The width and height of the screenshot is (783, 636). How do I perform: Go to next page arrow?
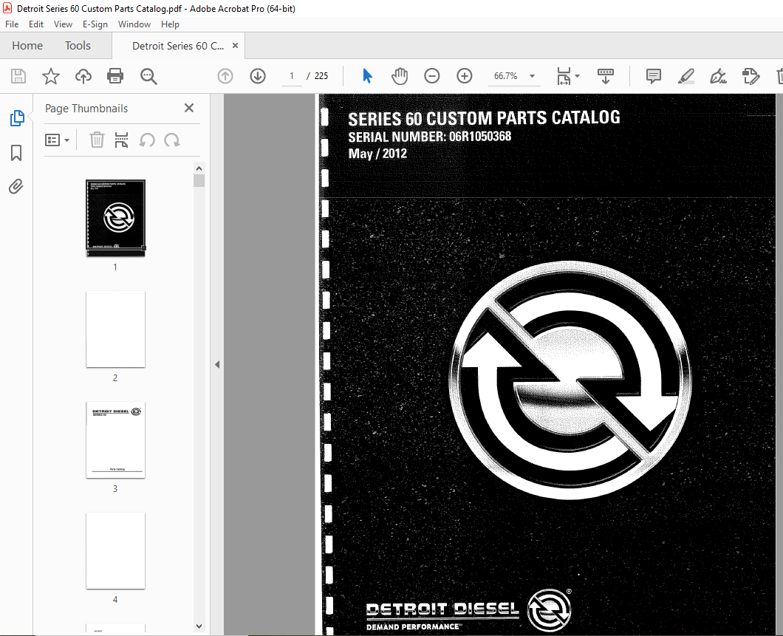[x=258, y=76]
